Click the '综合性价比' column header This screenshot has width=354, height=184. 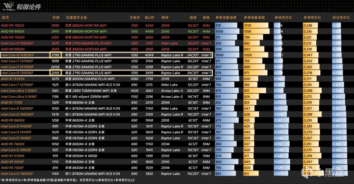coord(341,17)
